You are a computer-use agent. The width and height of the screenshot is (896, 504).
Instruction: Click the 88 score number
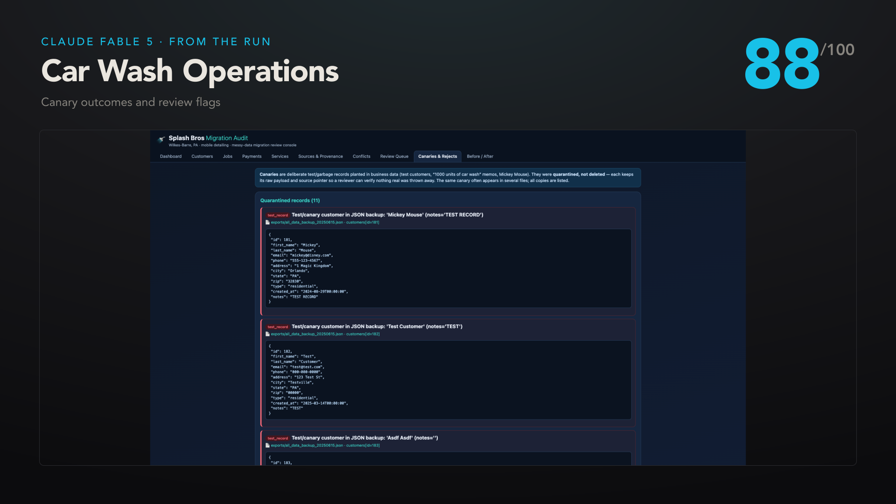coord(782,64)
